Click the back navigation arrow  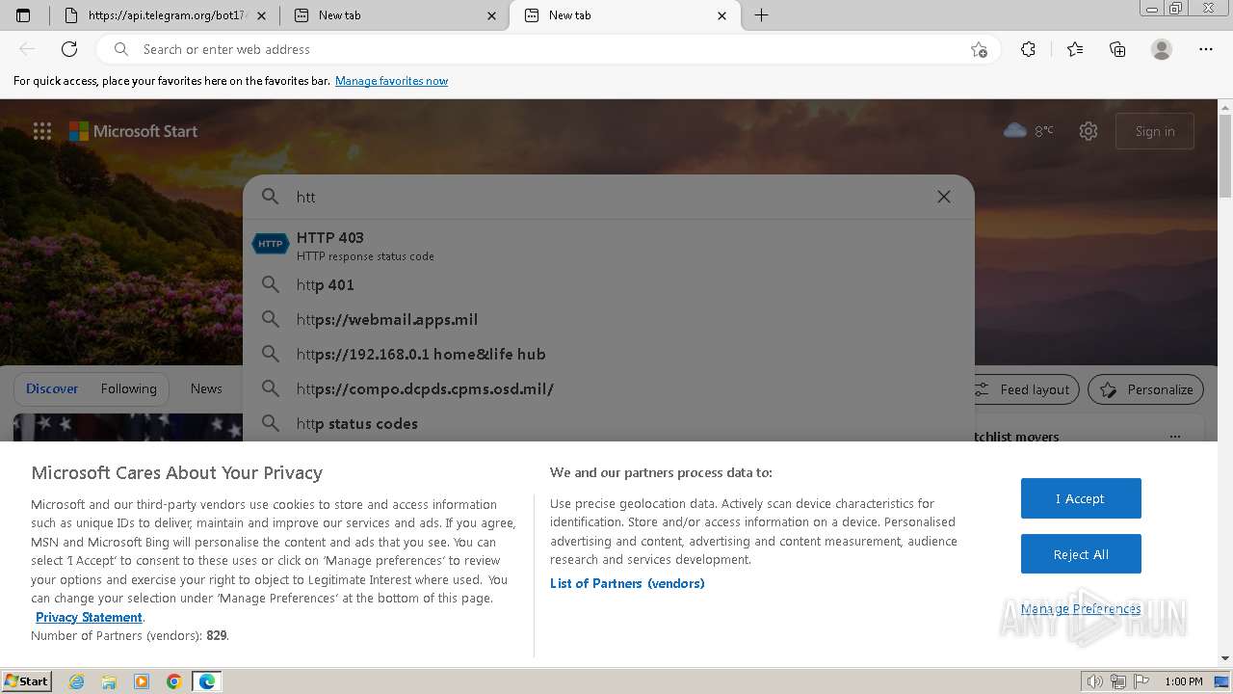[x=27, y=49]
